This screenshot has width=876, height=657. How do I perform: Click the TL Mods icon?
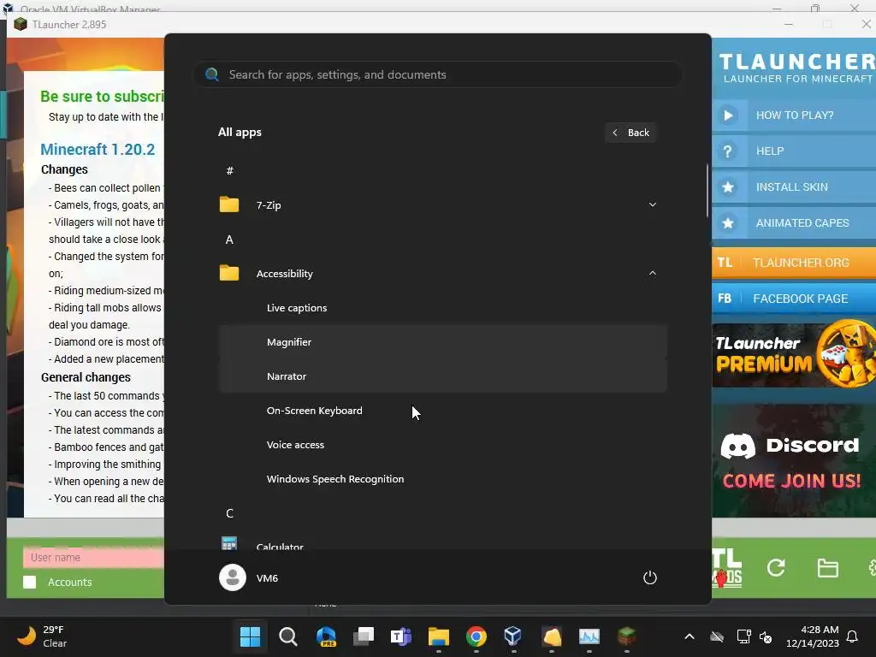727,568
